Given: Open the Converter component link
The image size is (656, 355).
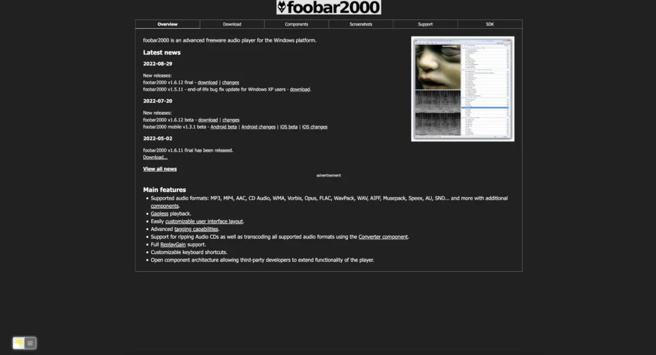Looking at the screenshot, I should click(x=383, y=237).
